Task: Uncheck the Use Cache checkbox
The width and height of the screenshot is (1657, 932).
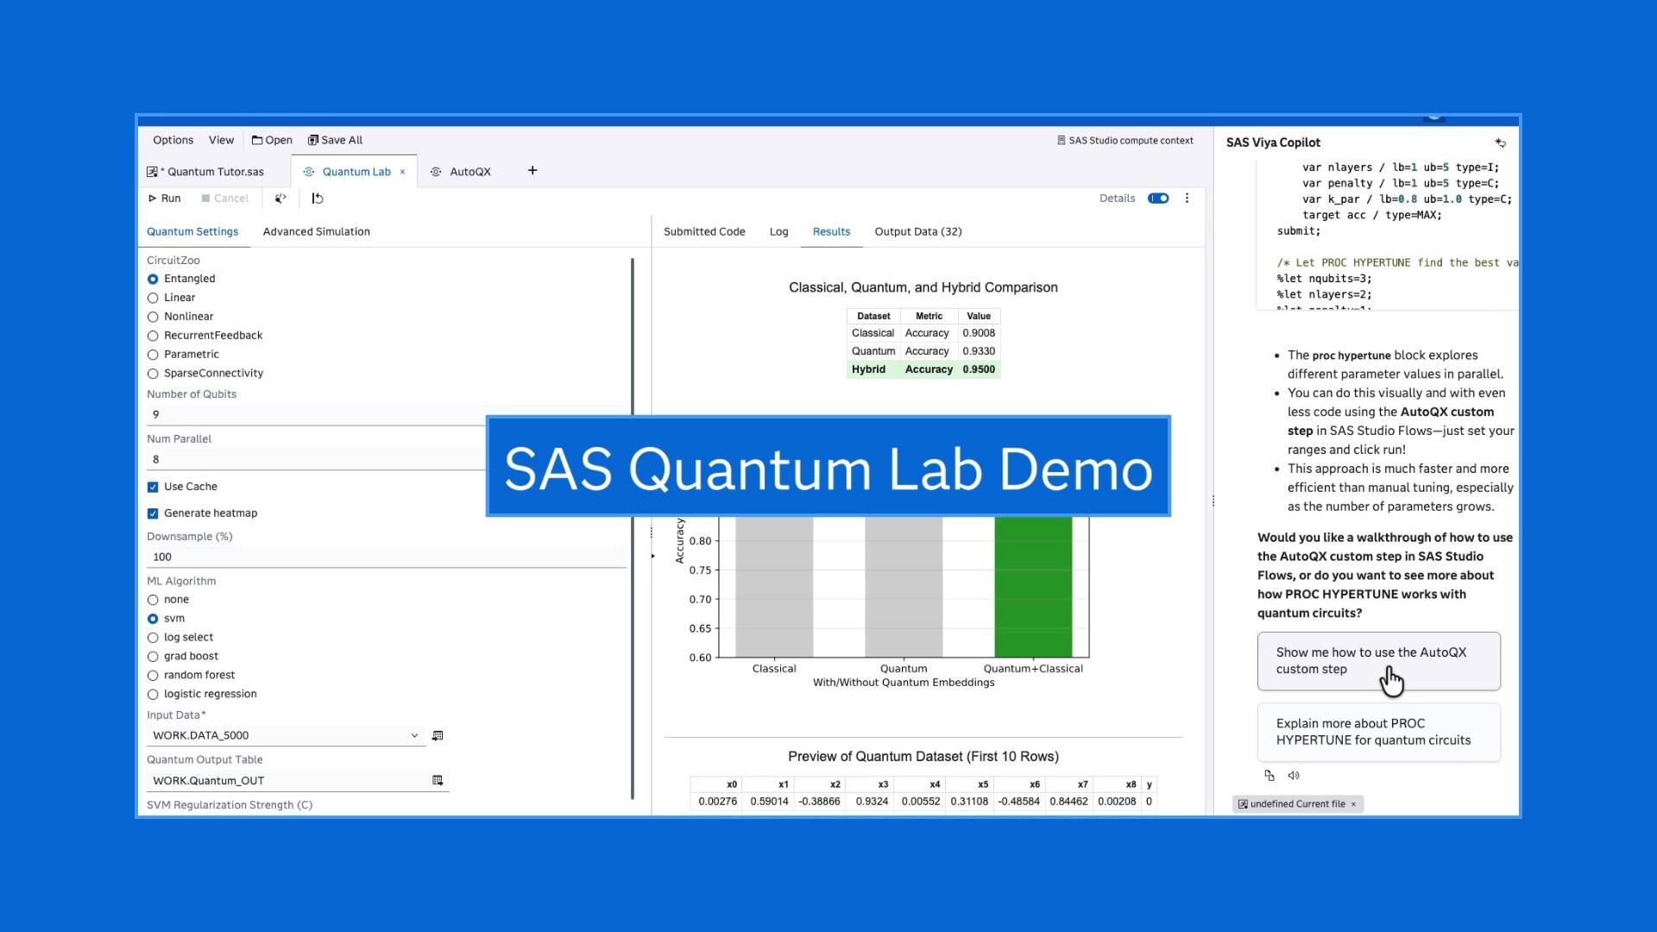Action: (153, 487)
